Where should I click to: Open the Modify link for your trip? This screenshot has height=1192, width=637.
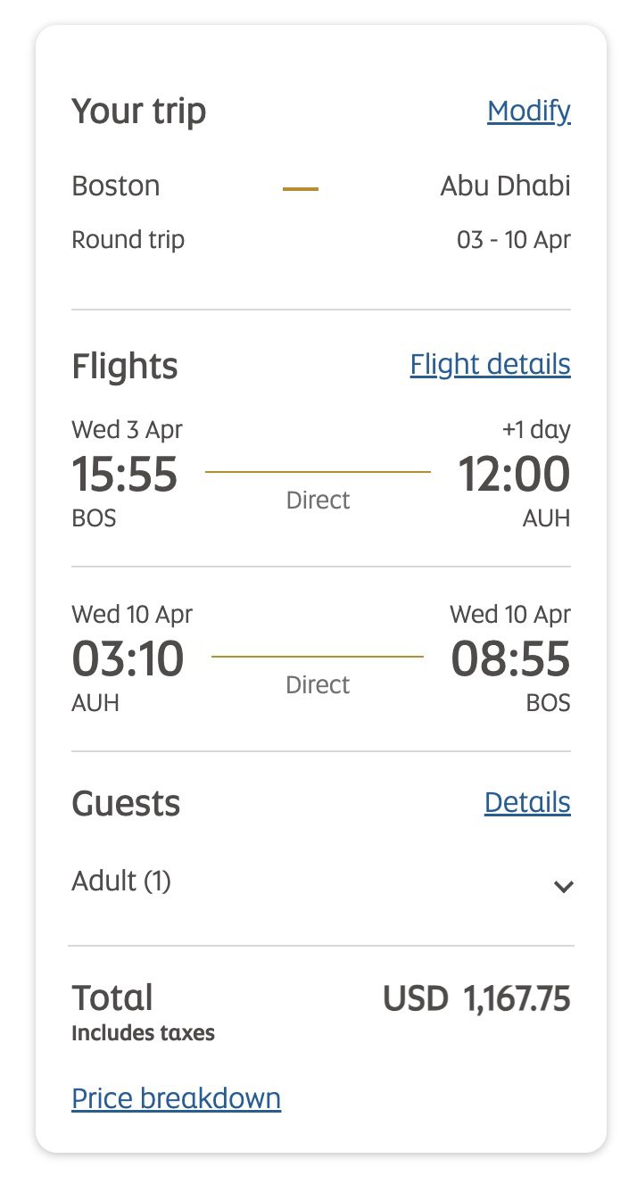528,111
